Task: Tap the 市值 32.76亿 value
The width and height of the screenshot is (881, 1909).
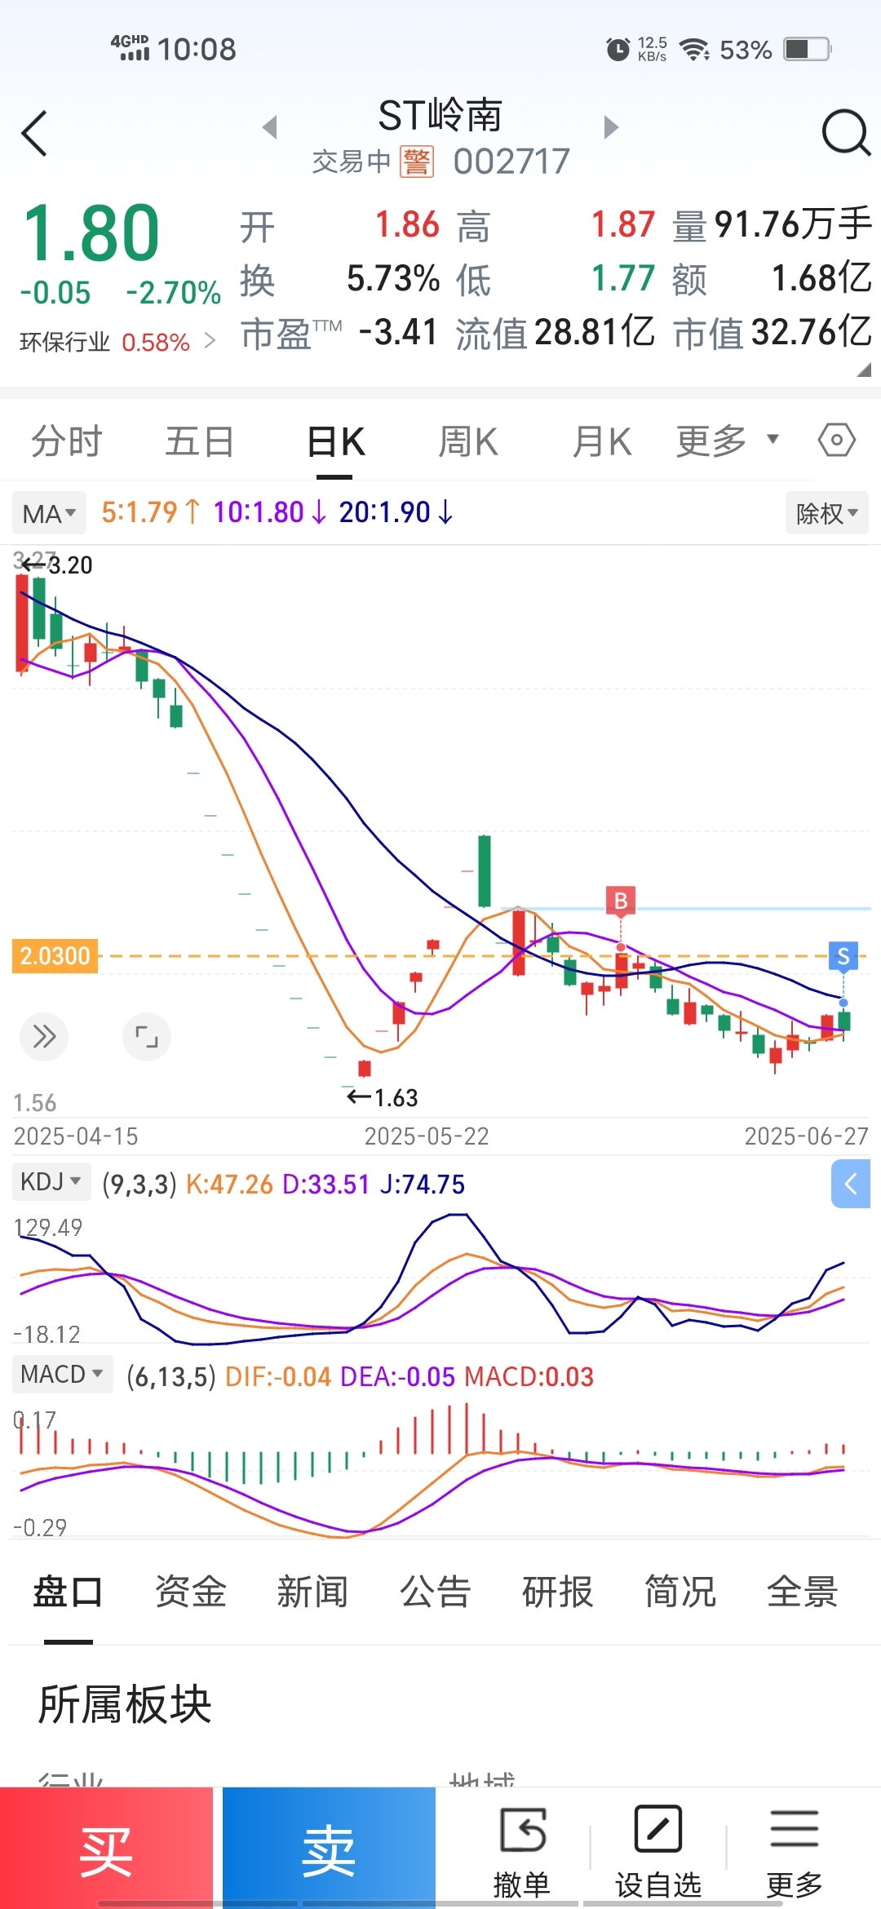Action: point(811,333)
